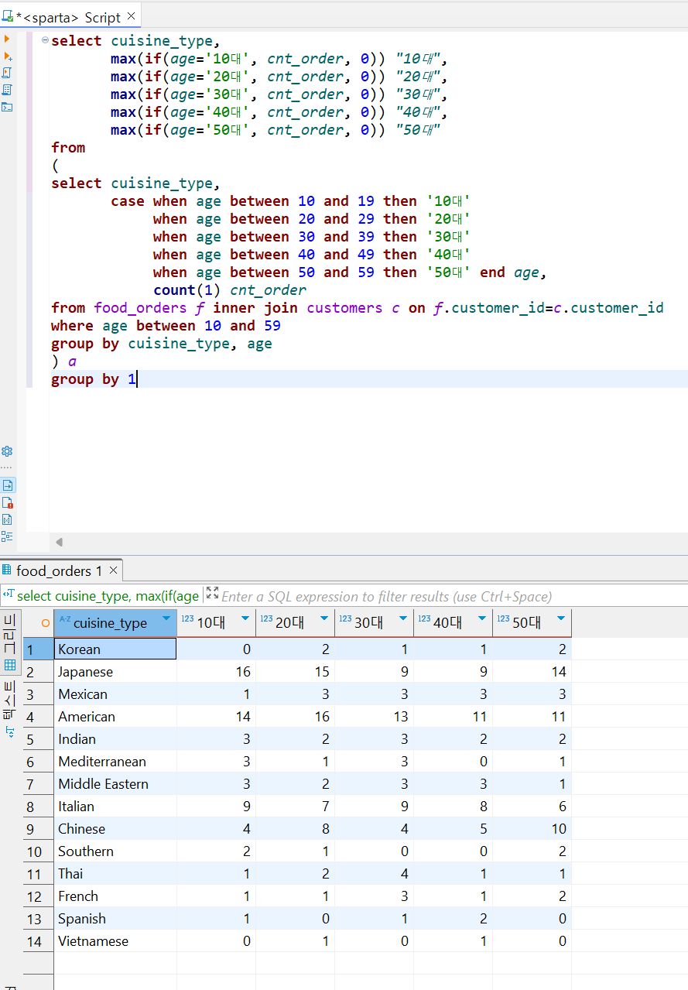Run the current SQL statement
Screen dimensions: 688x990
(x=8, y=39)
